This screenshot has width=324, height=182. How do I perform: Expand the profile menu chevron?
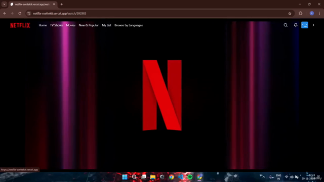click(313, 25)
